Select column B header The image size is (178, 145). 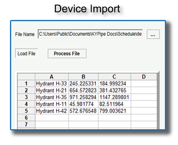[84, 77]
